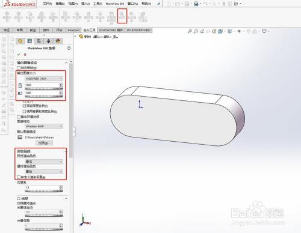301x233 pixels.
Task: Click the gamma slider under value 1.6
Action: (x=44, y=191)
